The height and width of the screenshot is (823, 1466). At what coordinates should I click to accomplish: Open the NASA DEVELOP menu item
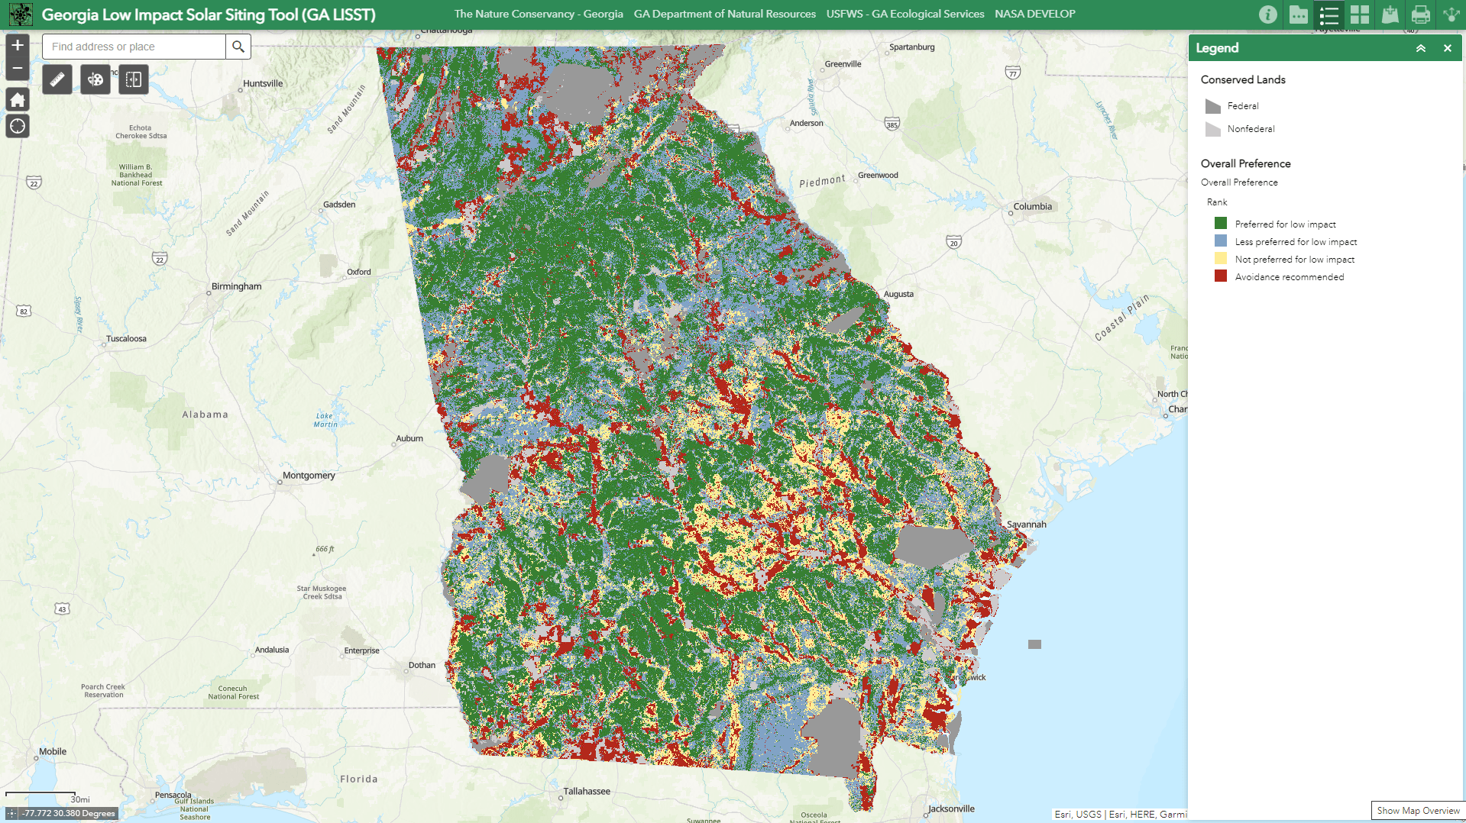pos(1034,14)
